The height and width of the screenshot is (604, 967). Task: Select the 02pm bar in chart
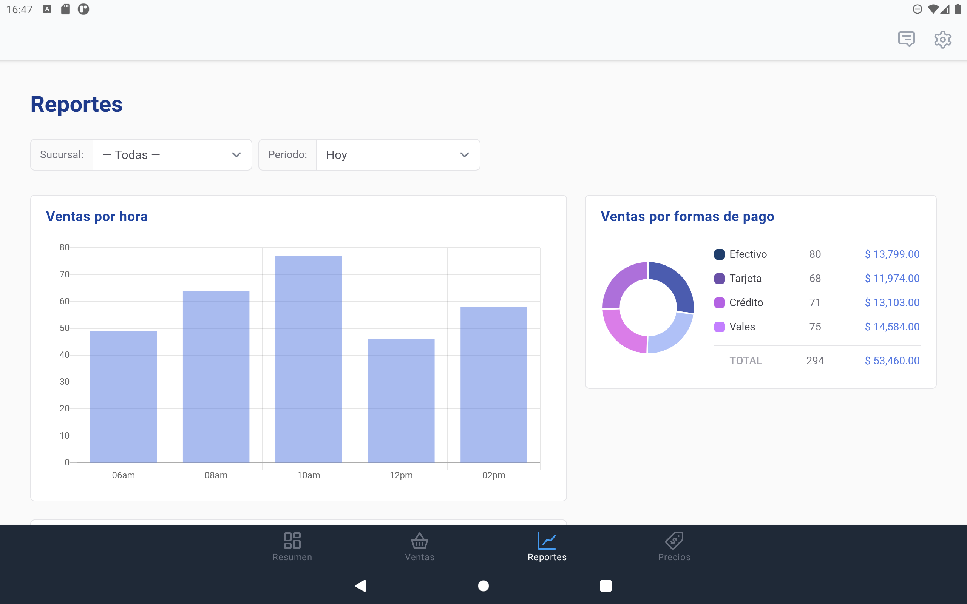click(x=494, y=385)
